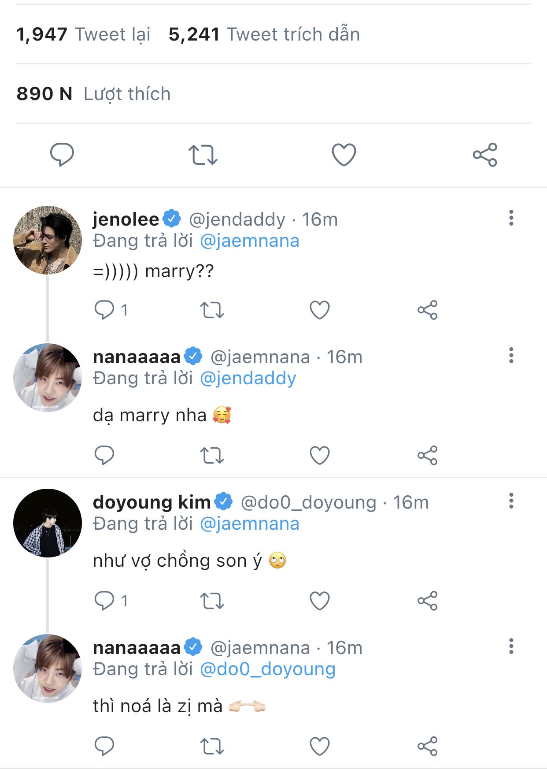Open jenolee's profile picture
This screenshot has height=769, width=547.
click(x=48, y=240)
